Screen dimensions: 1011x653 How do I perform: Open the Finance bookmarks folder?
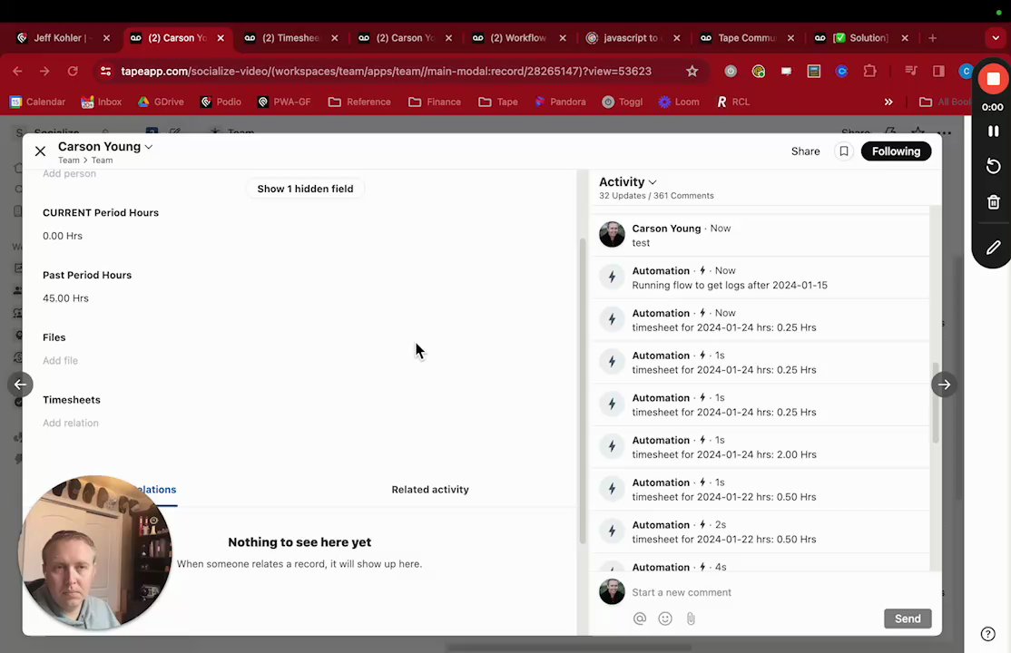(435, 102)
